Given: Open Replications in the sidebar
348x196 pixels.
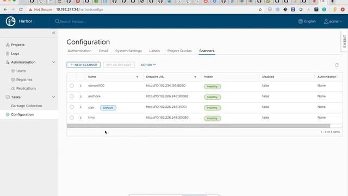Looking at the screenshot, I should pyautogui.click(x=26, y=88).
